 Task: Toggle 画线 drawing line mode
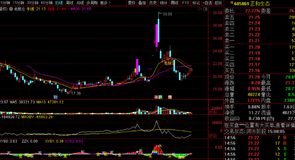(x=174, y=3)
